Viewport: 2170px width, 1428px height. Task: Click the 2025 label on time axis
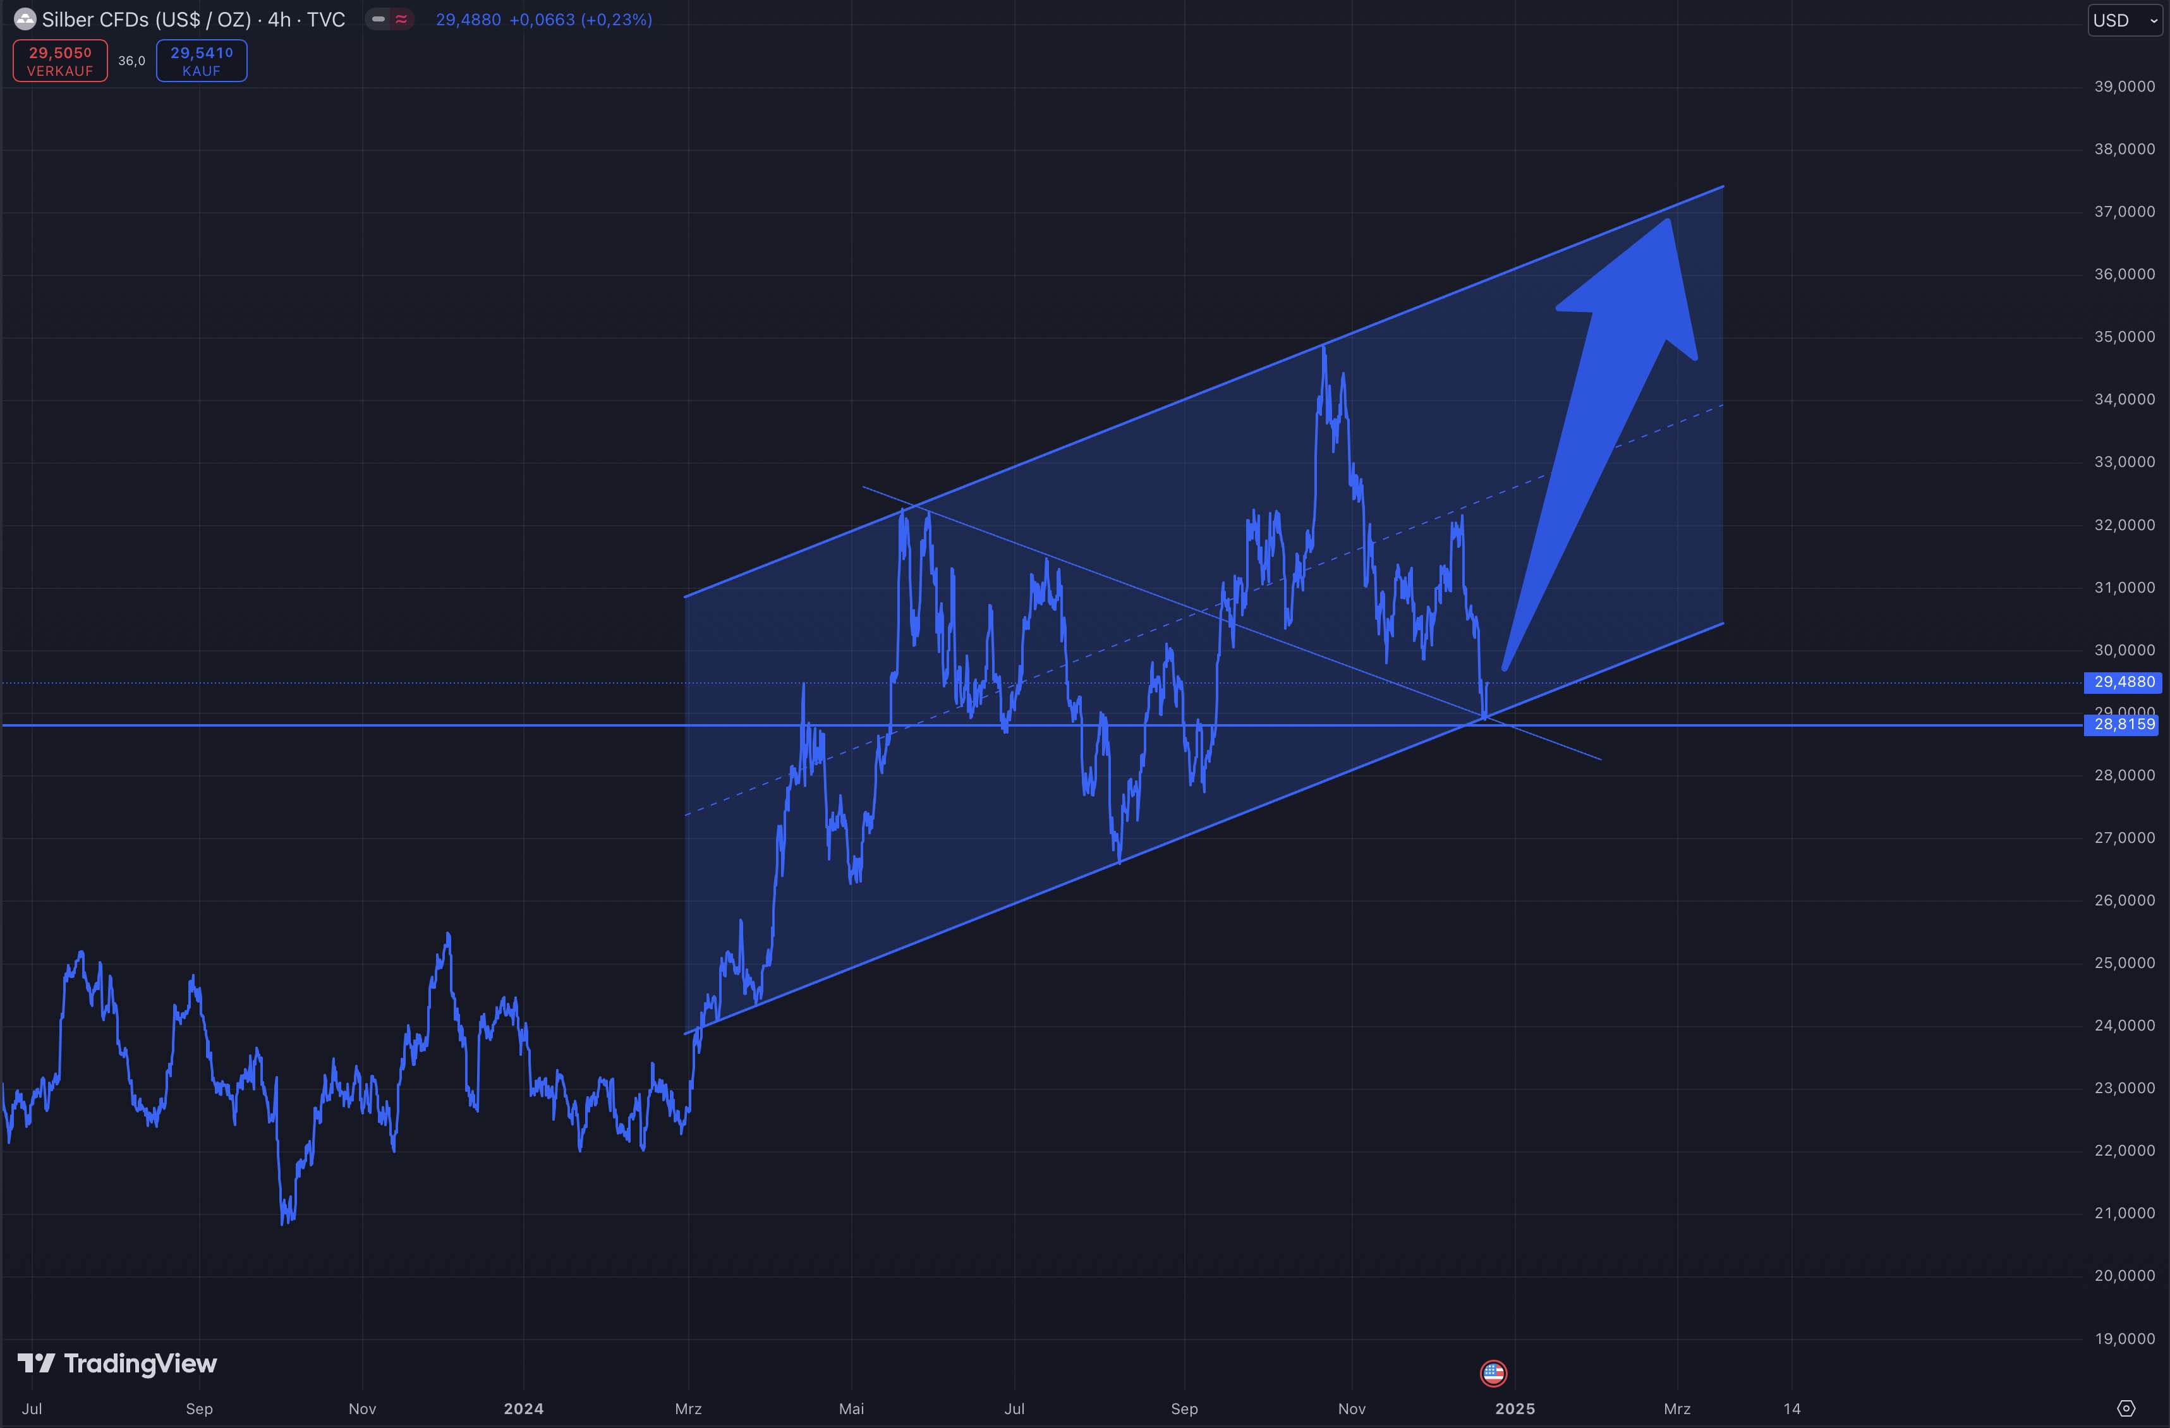1515,1409
